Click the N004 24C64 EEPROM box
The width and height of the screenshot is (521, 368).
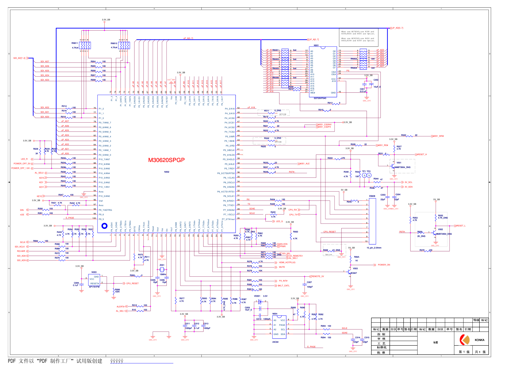pos(279,327)
